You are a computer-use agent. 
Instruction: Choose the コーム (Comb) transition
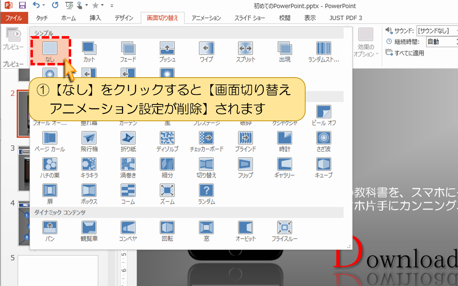(x=128, y=194)
